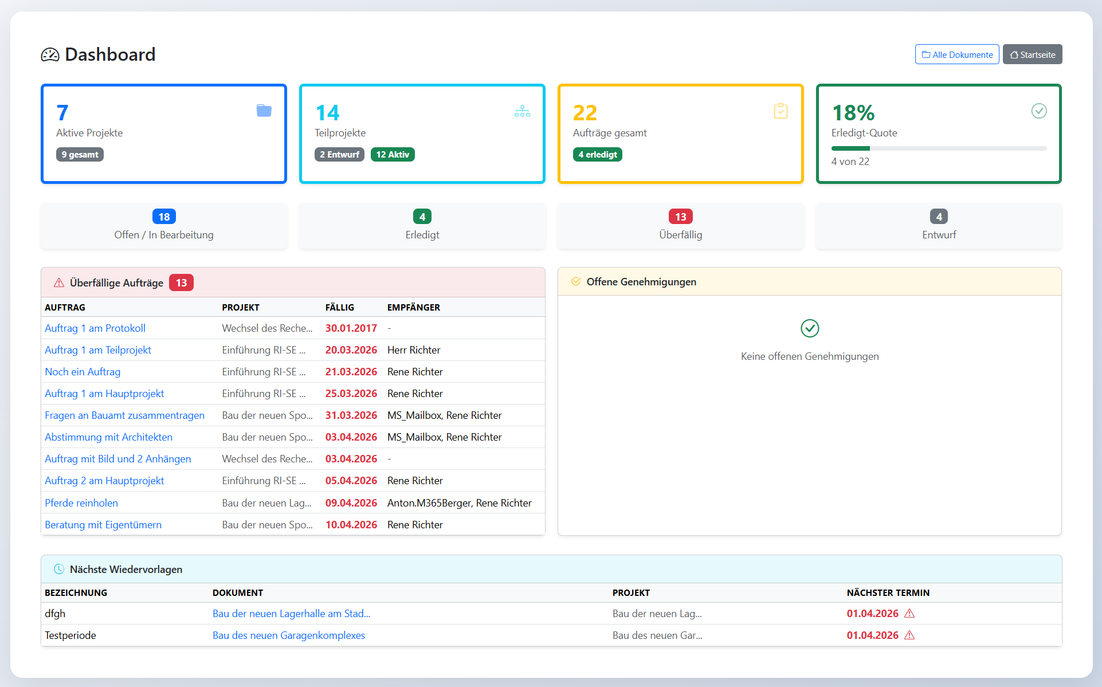
Task: Select the Überfällig summary card showing 13
Action: pyautogui.click(x=680, y=226)
